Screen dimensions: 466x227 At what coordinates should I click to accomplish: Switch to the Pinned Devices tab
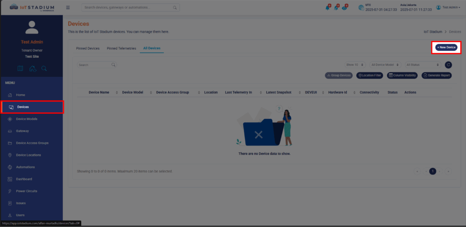(87, 48)
